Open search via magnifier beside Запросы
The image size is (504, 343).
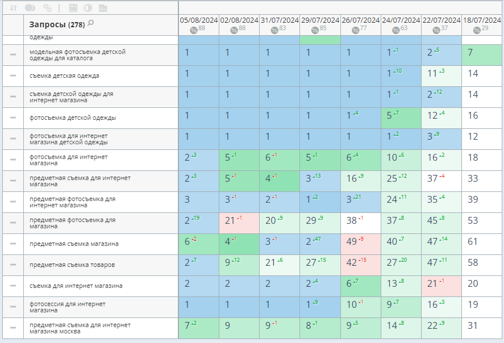coord(91,23)
